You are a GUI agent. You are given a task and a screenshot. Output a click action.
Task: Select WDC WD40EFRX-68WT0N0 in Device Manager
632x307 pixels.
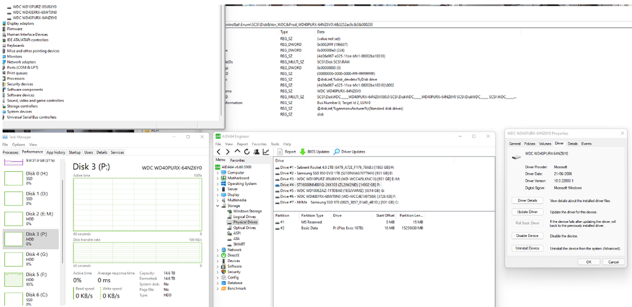(x=35, y=13)
